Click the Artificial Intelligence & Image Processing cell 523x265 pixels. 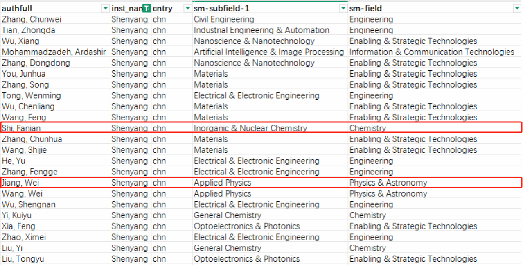point(269,52)
